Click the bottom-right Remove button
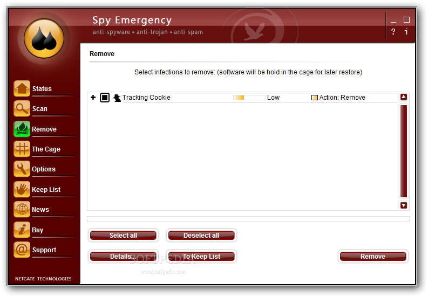The height and width of the screenshot is (297, 428). click(x=373, y=257)
